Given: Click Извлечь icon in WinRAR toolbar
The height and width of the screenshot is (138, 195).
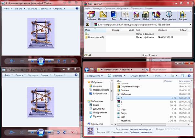Looking at the screenshot, I should [103, 16].
